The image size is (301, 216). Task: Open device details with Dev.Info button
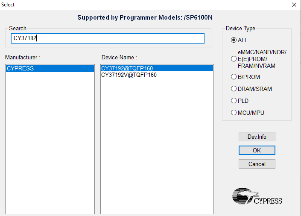[x=257, y=137]
